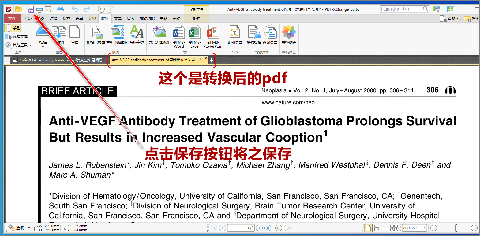The width and height of the screenshot is (480, 236).
Task: Click the purple Save floppy disk icon
Action: point(31,9)
